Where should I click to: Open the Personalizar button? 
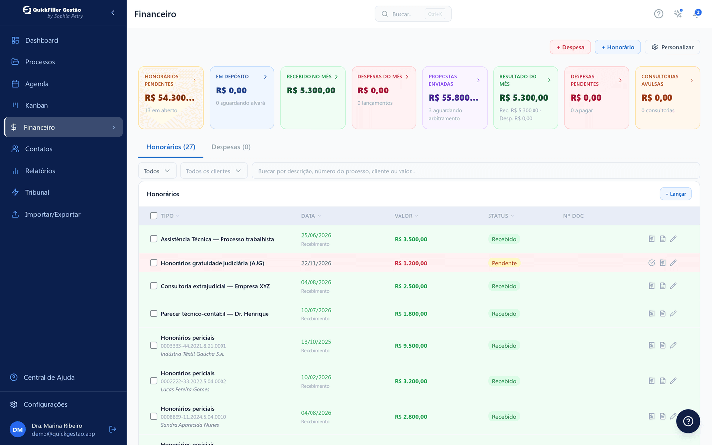(672, 47)
